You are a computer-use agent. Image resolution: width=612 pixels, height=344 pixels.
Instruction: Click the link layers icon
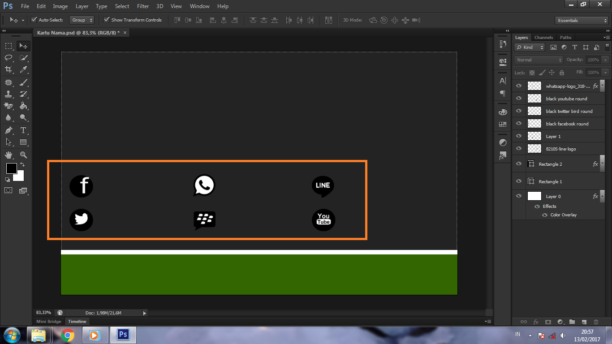pos(523,322)
